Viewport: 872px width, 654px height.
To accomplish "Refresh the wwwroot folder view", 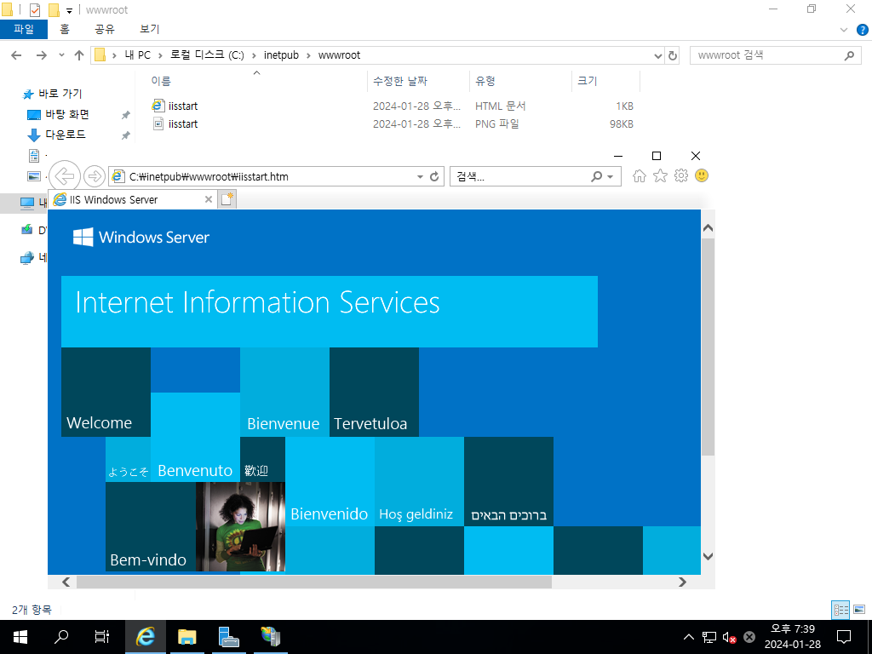I will click(673, 55).
